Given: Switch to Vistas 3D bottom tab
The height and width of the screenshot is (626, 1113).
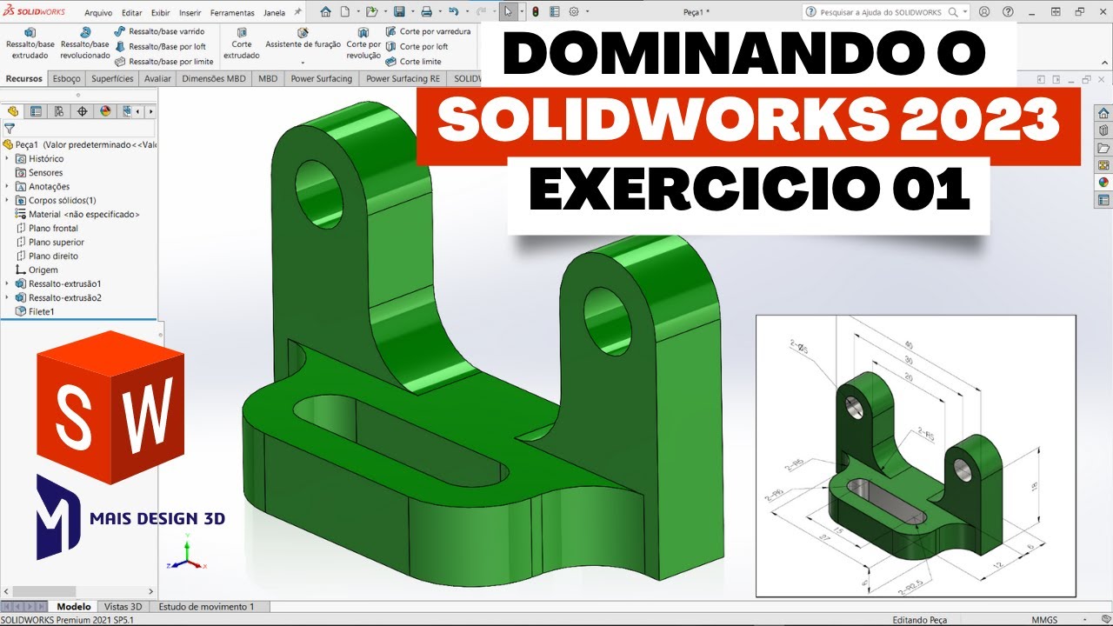Looking at the screenshot, I should 123,607.
